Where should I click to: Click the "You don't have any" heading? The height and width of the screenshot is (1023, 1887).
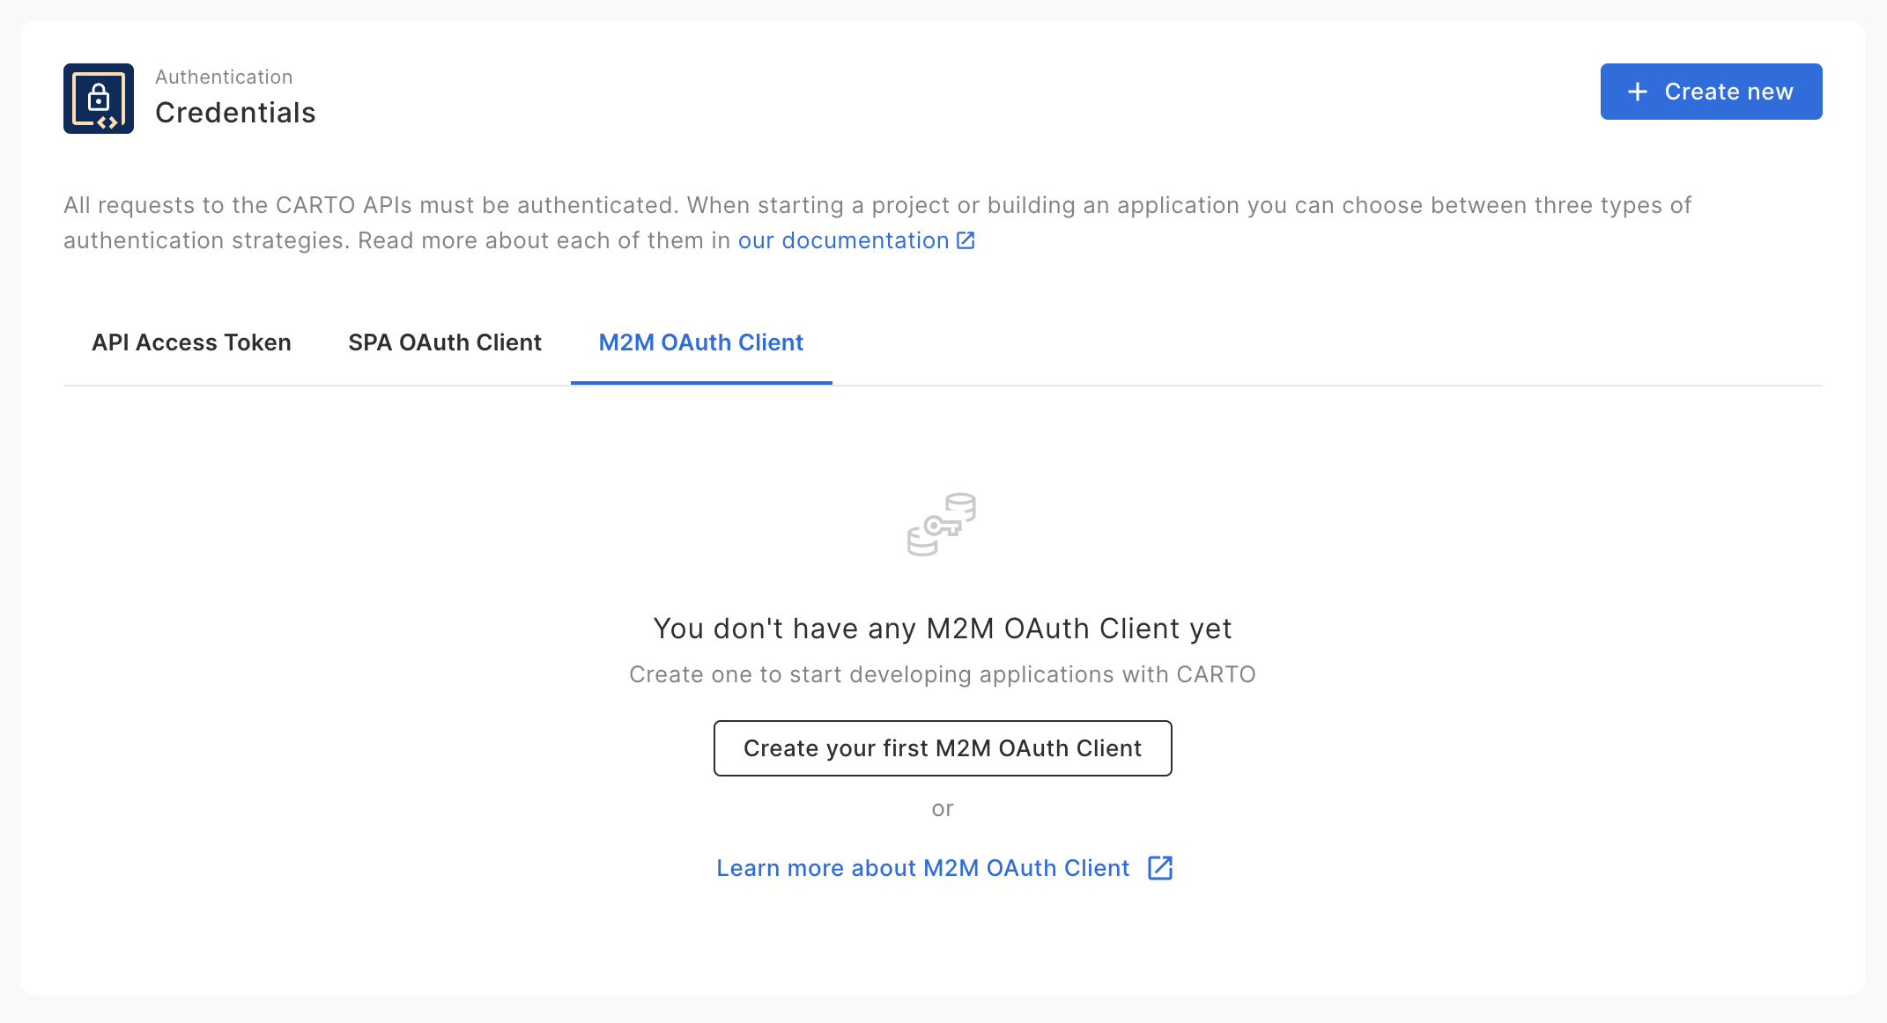(x=942, y=629)
